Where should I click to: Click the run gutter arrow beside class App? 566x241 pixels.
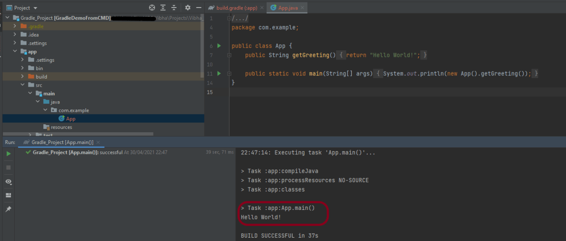[x=219, y=46]
